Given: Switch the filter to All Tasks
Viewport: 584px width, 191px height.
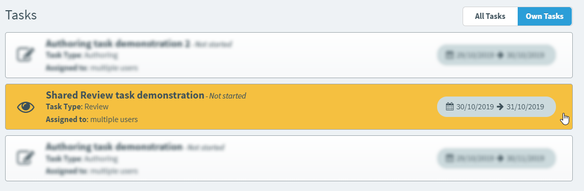Looking at the screenshot, I should pyautogui.click(x=490, y=16).
